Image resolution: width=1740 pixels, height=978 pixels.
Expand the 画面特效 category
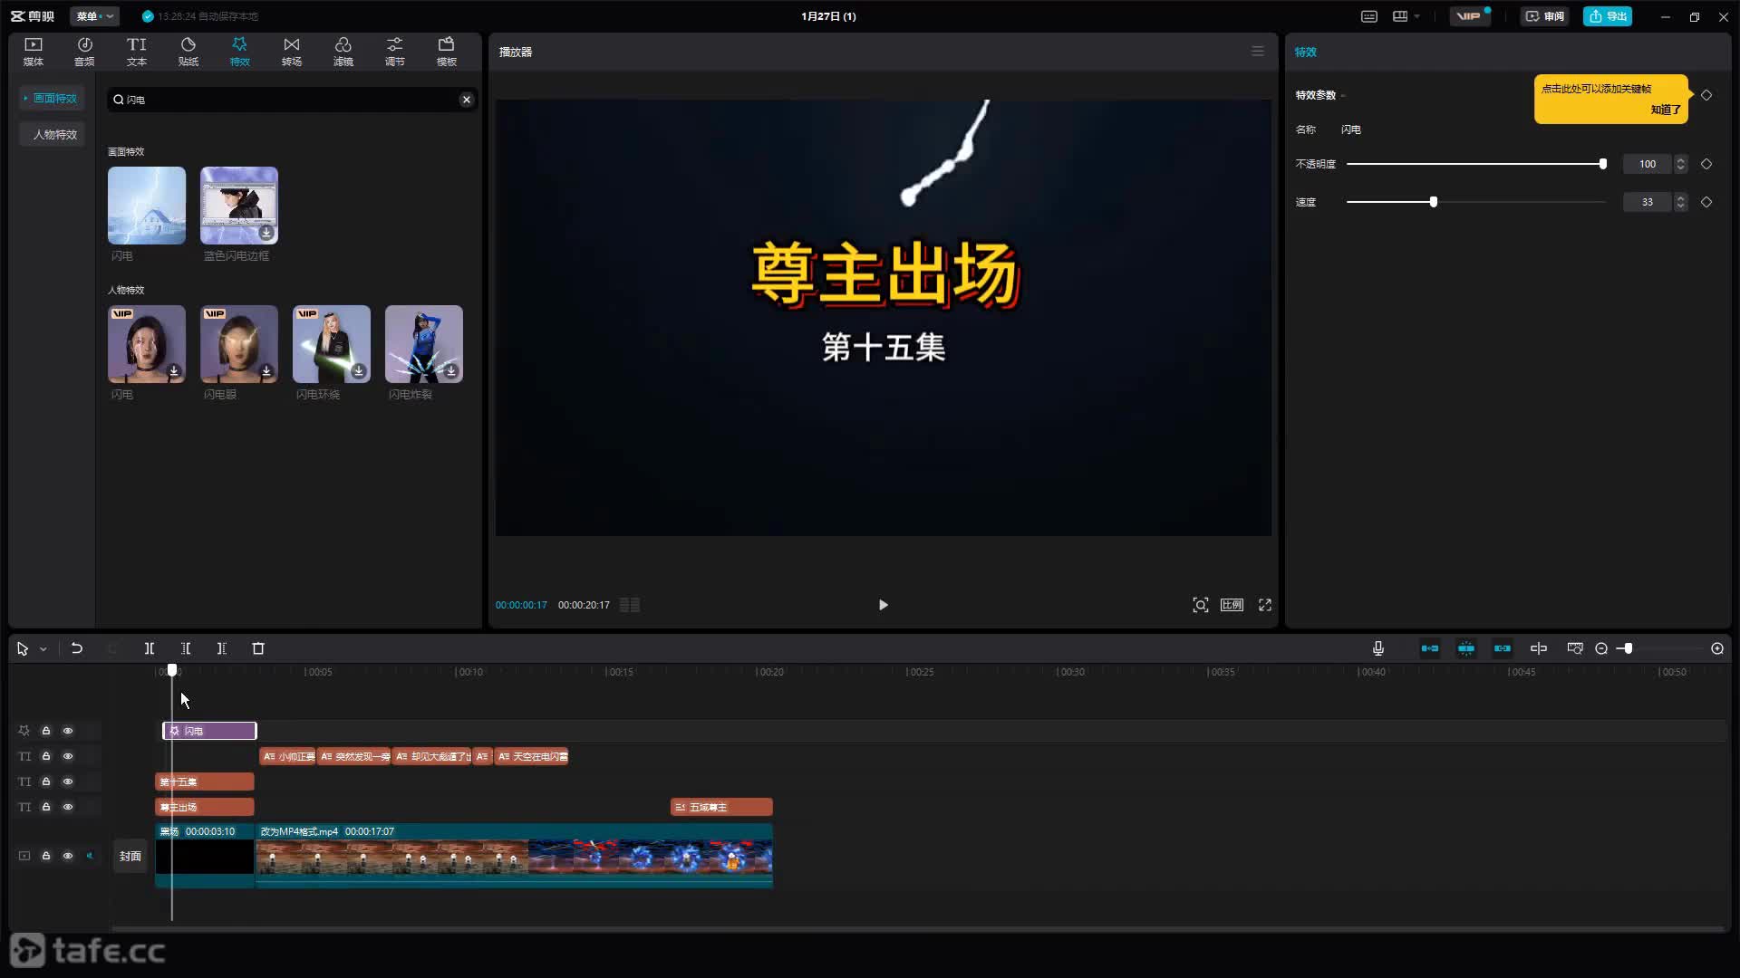pyautogui.click(x=52, y=98)
